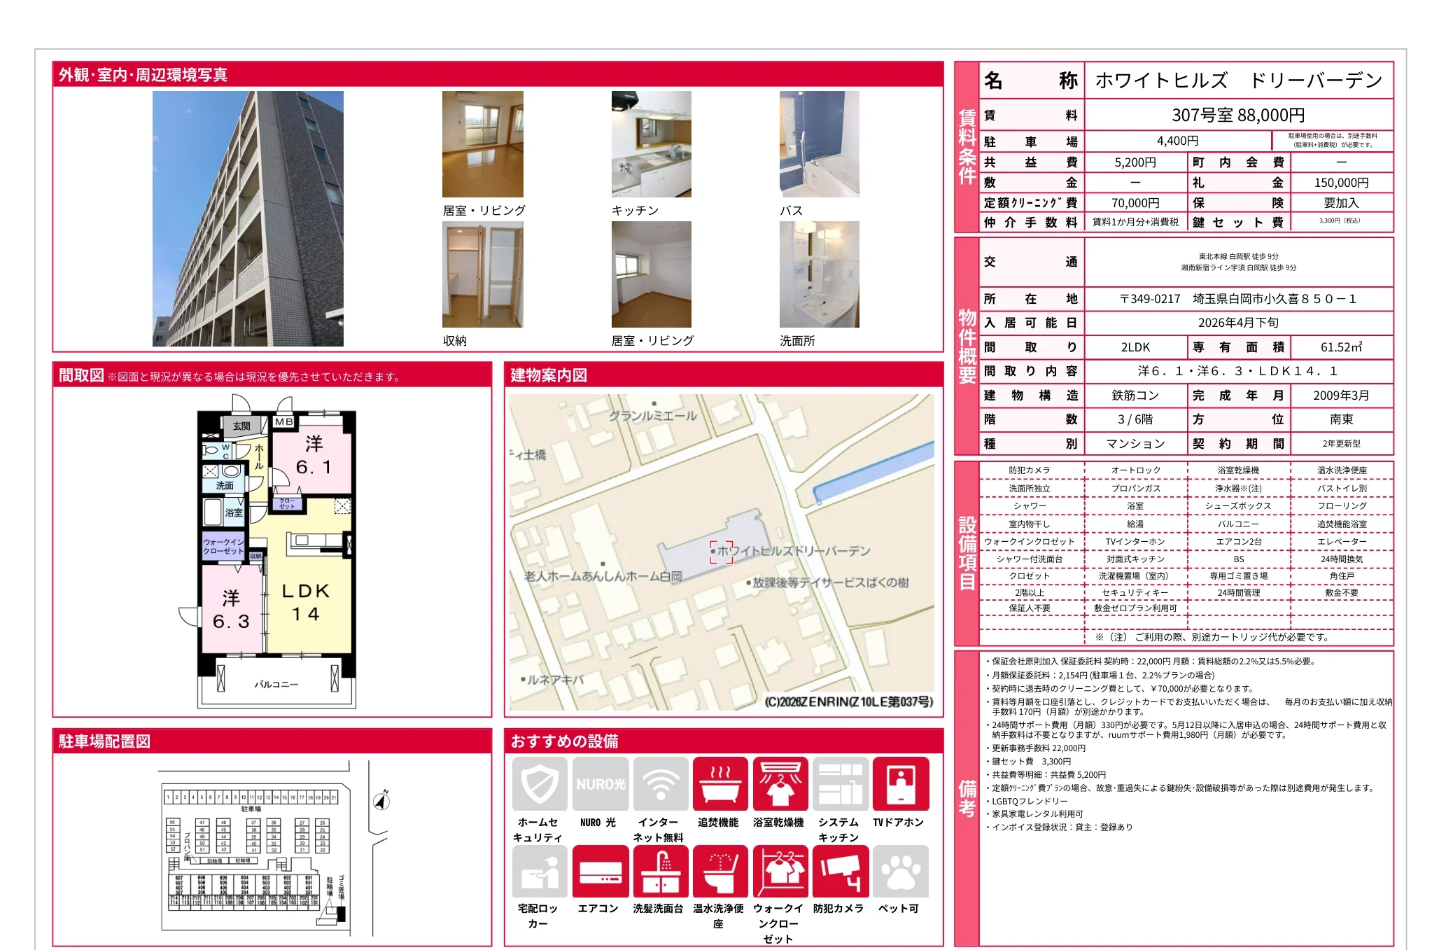The height and width of the screenshot is (950, 1439).
Task: Click the エアコン air conditioner icon
Action: [x=600, y=872]
